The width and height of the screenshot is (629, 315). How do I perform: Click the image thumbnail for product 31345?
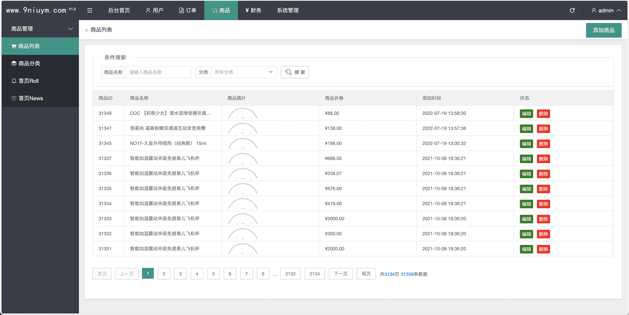(x=243, y=143)
